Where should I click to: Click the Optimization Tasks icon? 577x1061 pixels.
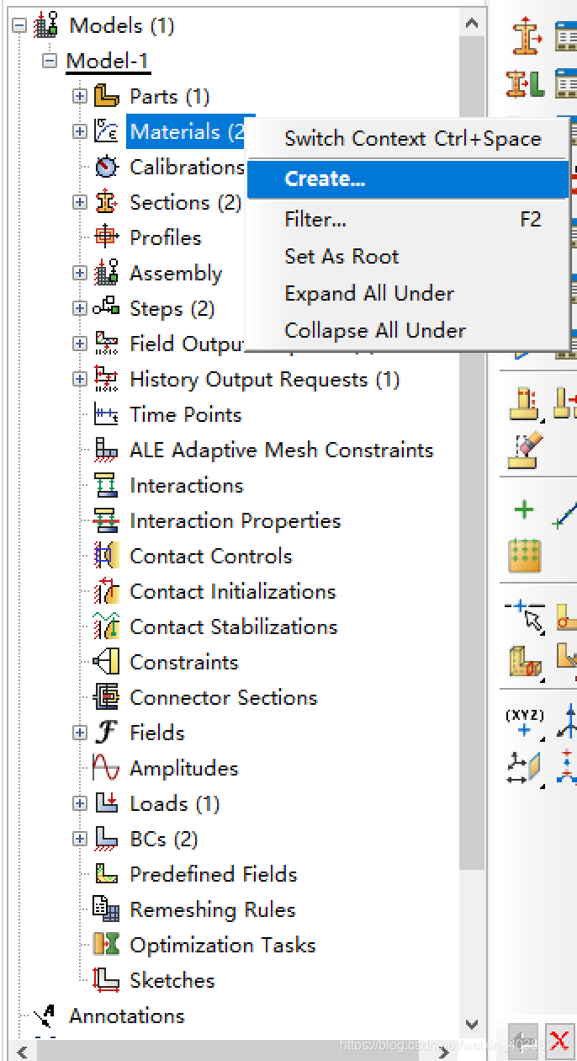(106, 945)
